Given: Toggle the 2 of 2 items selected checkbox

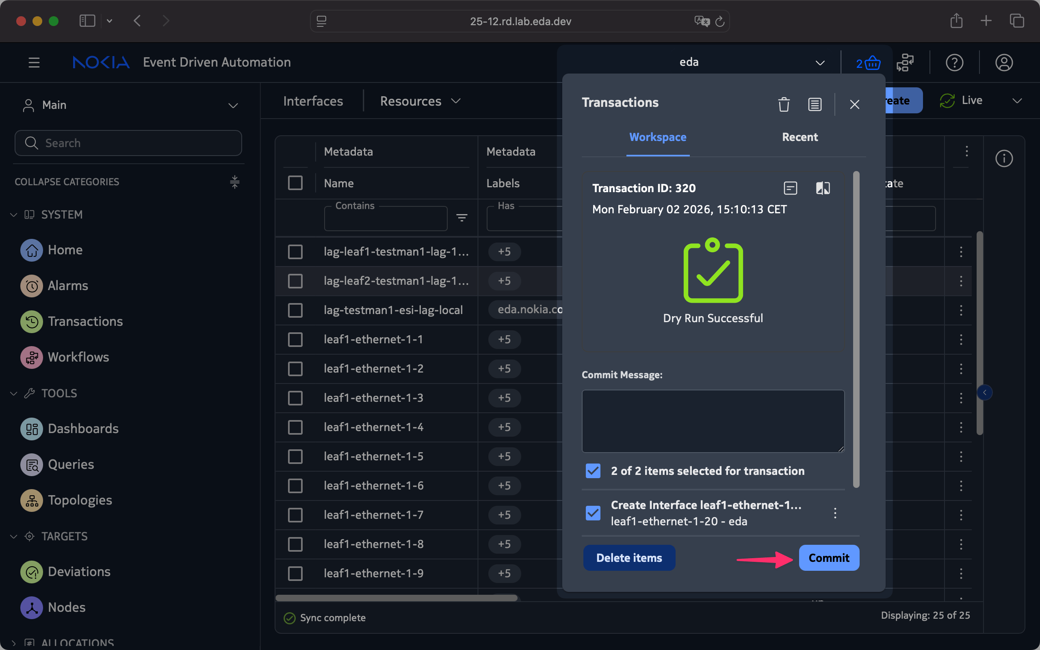Looking at the screenshot, I should (x=593, y=471).
